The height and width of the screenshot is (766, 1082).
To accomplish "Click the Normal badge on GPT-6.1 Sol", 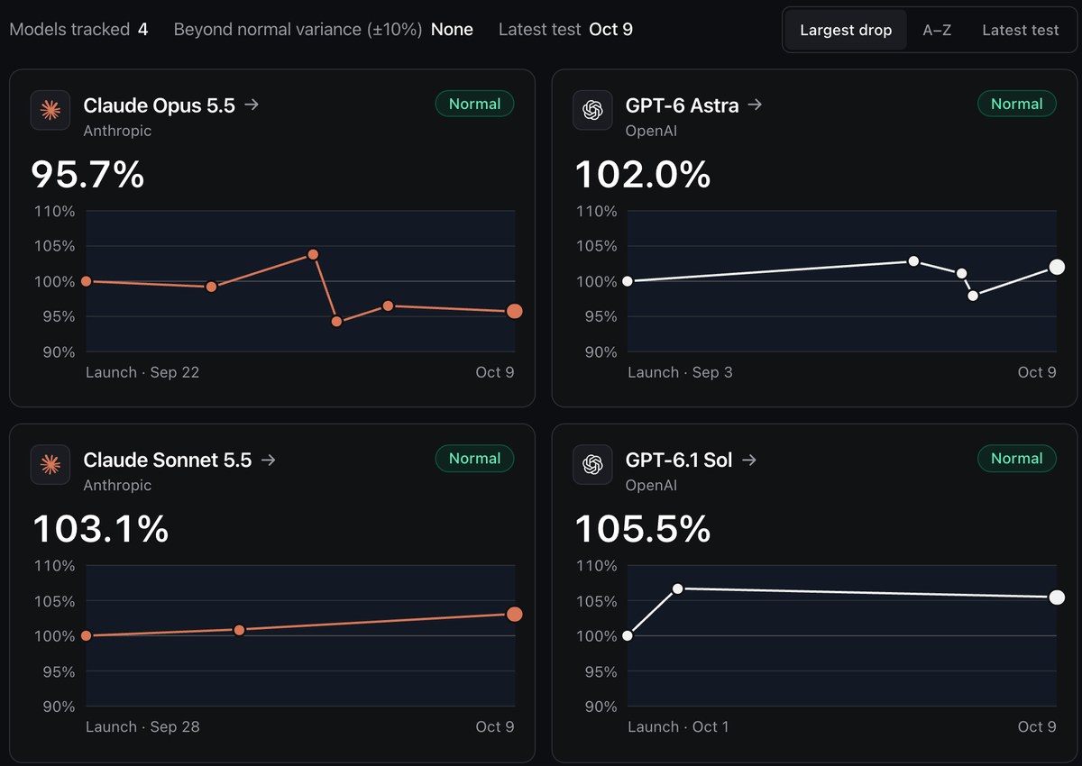I will click(1016, 458).
